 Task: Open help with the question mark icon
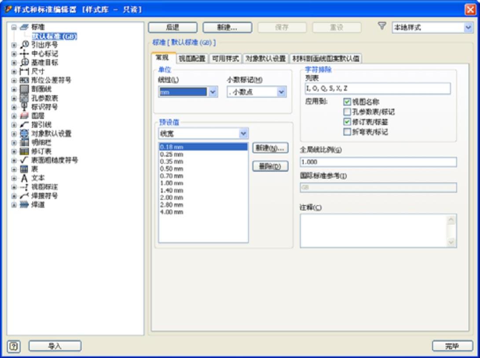[x=14, y=347]
